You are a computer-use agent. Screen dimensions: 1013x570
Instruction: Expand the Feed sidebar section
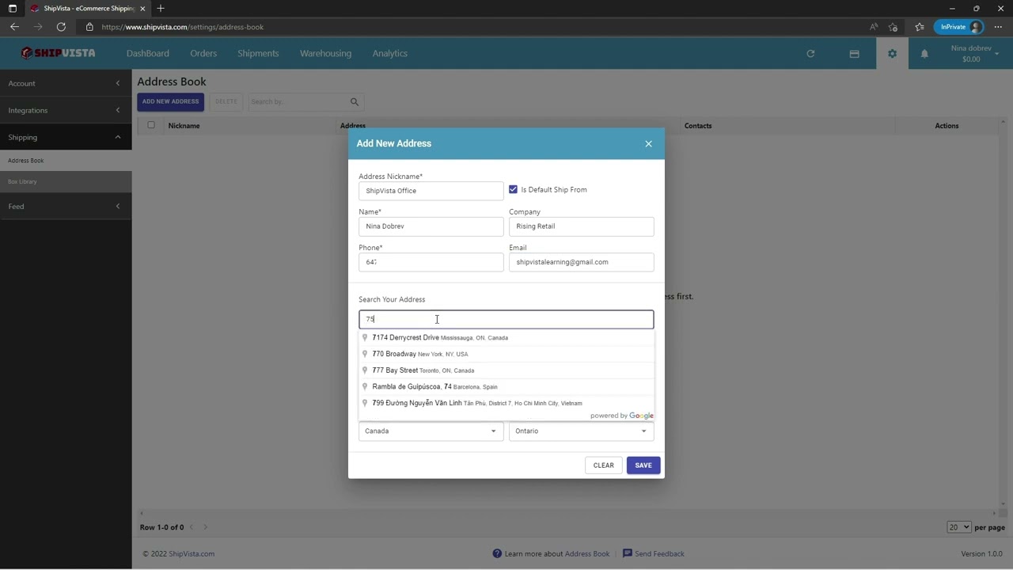point(66,206)
